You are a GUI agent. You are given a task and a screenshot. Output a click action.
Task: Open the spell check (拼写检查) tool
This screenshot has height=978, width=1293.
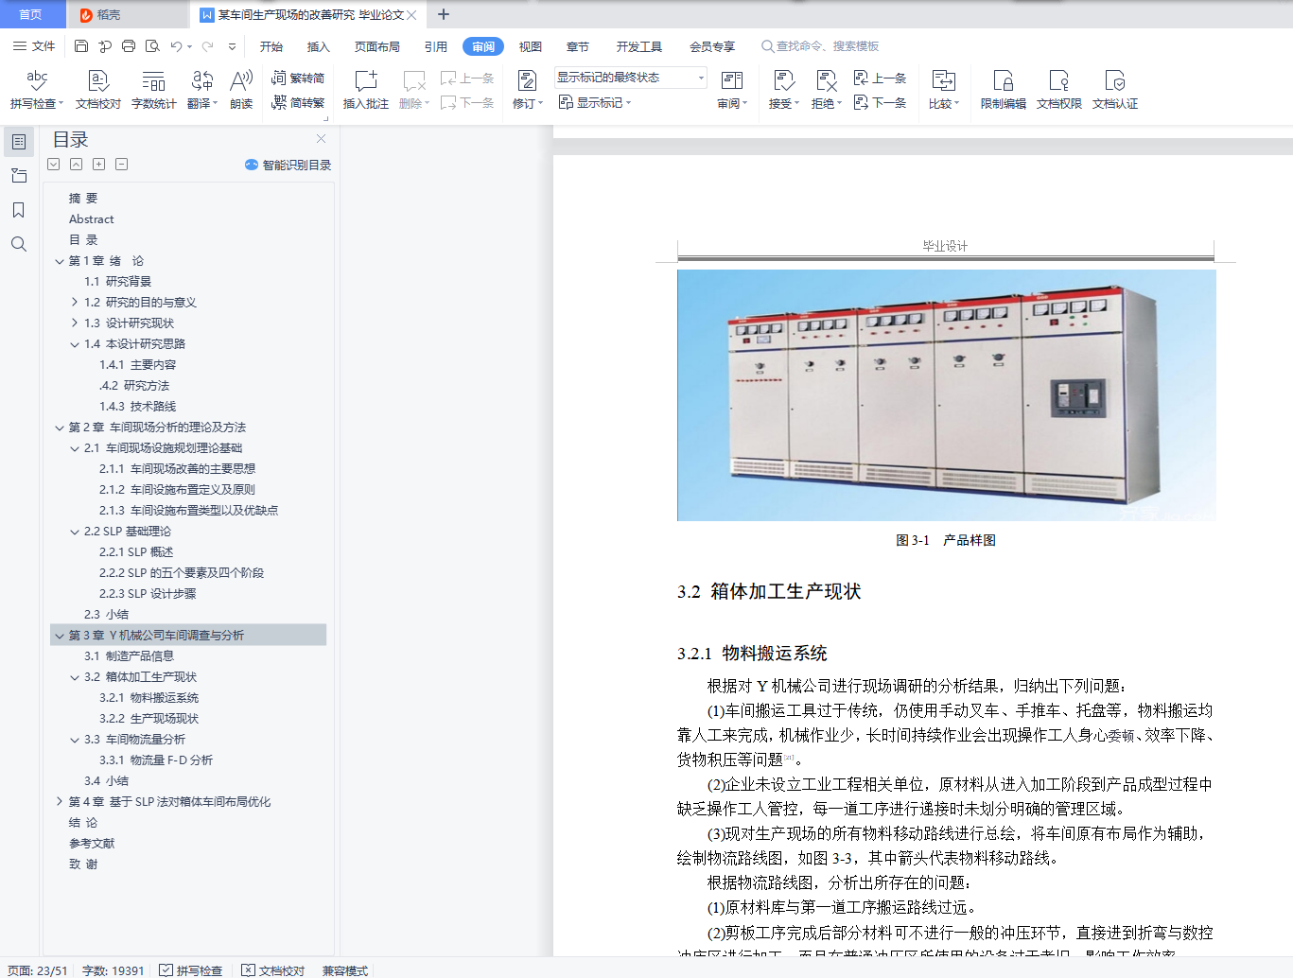(37, 90)
